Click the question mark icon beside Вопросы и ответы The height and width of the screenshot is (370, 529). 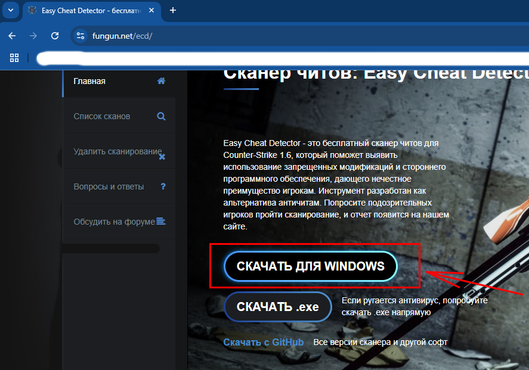point(163,186)
